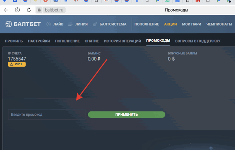
Task: Click the БАЛТСИСТЕМА rocket icon
Action: point(95,24)
